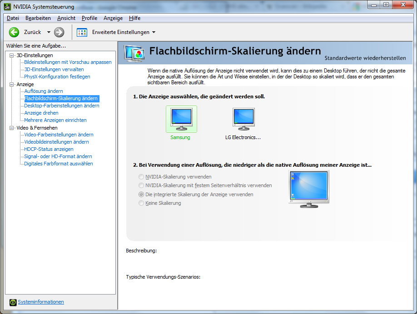This screenshot has width=417, height=314.
Task: Collapse the Video & Fernsehen tree node
Action: [x=11, y=128]
